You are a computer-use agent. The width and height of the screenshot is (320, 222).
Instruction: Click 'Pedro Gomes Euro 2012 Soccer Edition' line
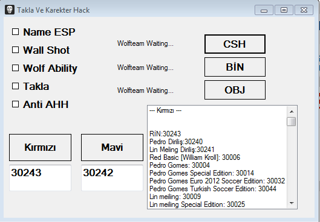point(217,181)
